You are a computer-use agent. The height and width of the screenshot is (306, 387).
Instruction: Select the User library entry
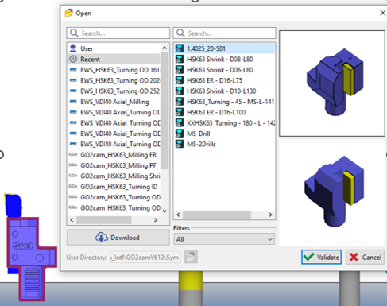[x=114, y=48]
